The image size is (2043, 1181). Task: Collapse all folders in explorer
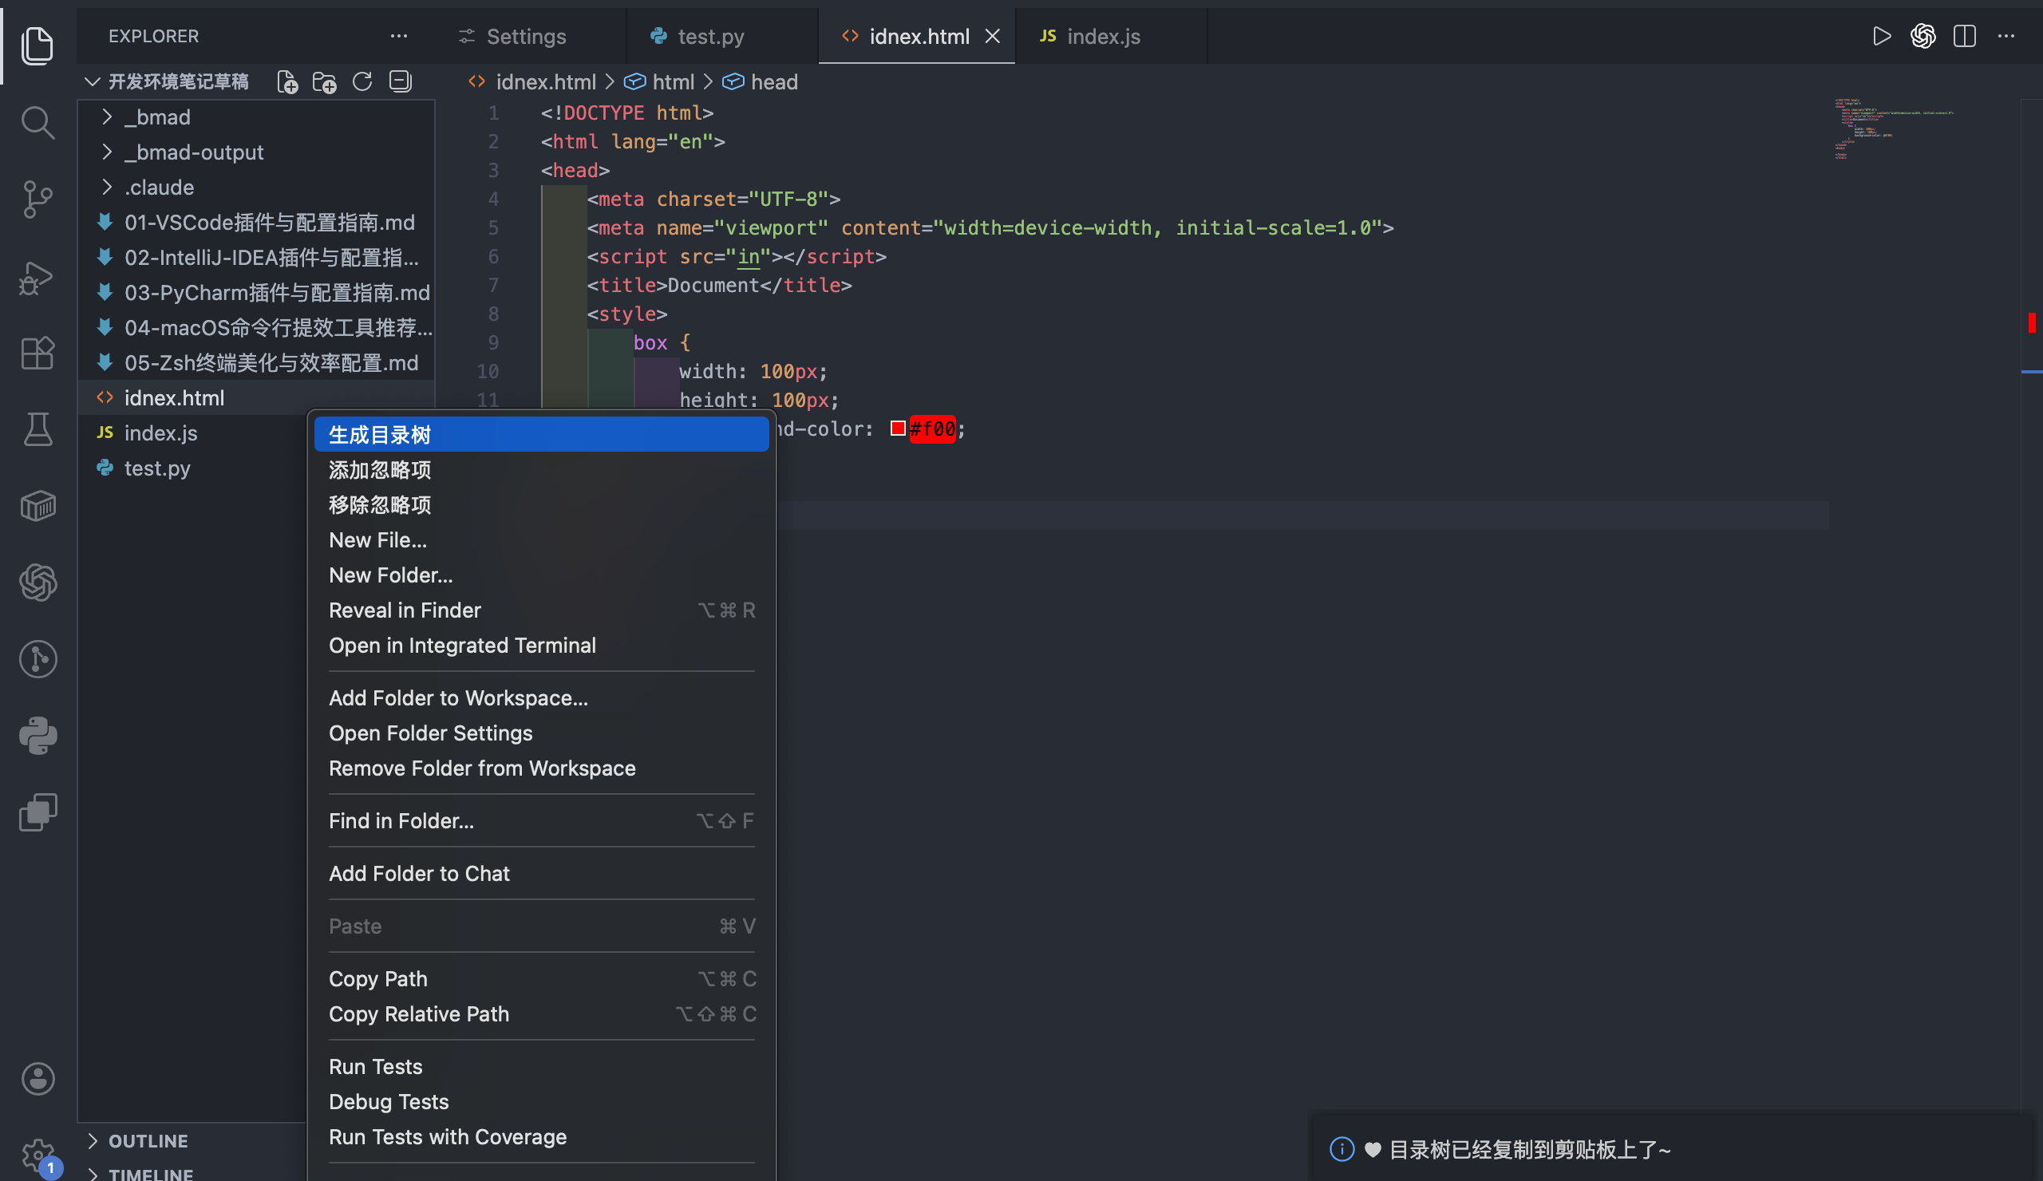click(x=401, y=82)
